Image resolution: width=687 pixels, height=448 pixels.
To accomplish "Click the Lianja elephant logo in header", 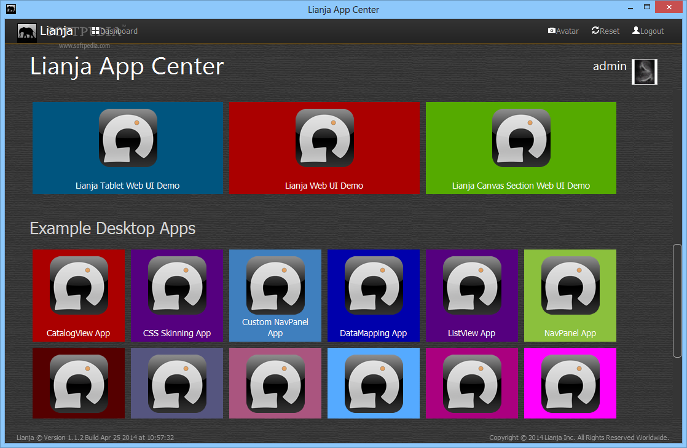I will point(26,33).
